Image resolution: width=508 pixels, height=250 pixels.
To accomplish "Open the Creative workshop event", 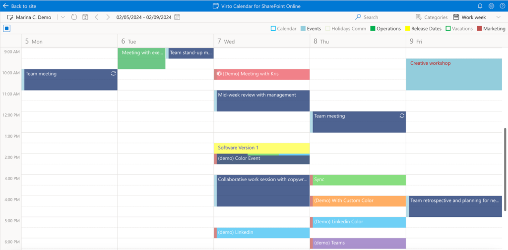I will [x=454, y=74].
